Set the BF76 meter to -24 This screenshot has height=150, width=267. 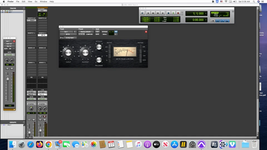[x=140, y=56]
